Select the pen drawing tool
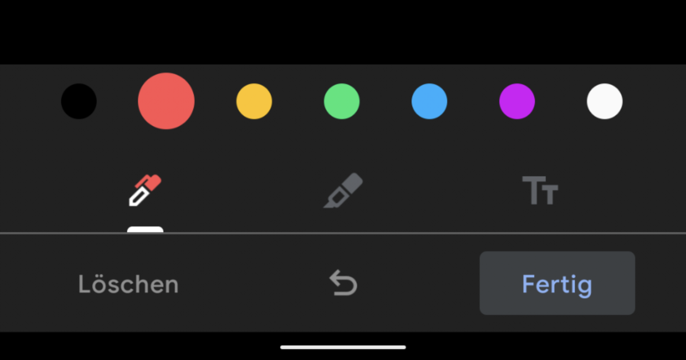 (145, 190)
